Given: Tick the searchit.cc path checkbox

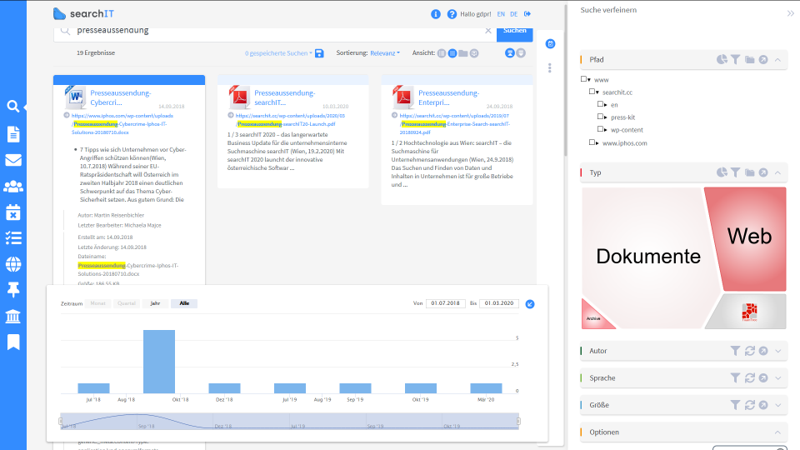Looking at the screenshot, I should tap(592, 92).
